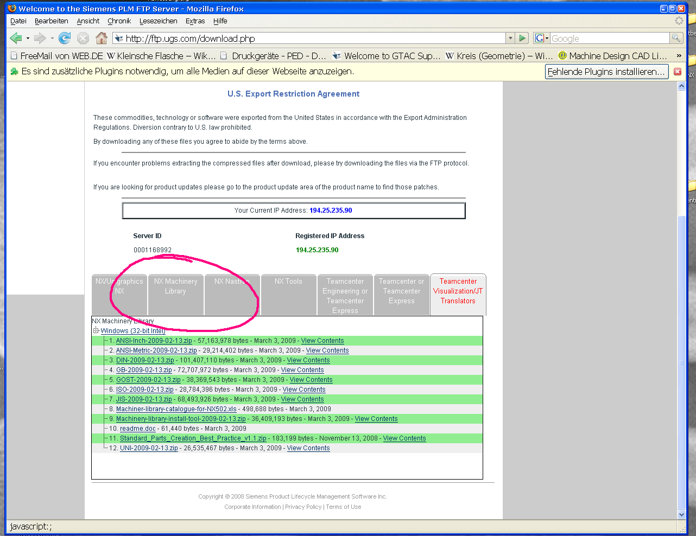Open Welcome to GTAC Support bookmark
This screenshot has height=536, width=696.
pos(387,56)
